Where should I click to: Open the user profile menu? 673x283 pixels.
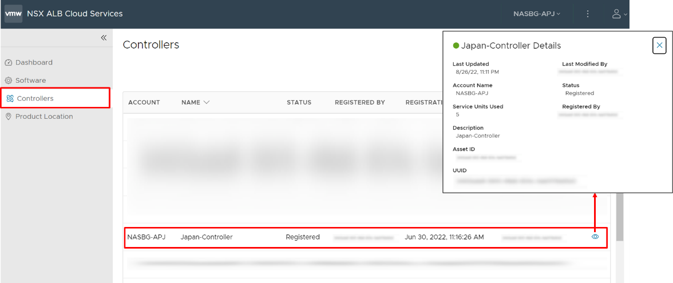(x=619, y=14)
